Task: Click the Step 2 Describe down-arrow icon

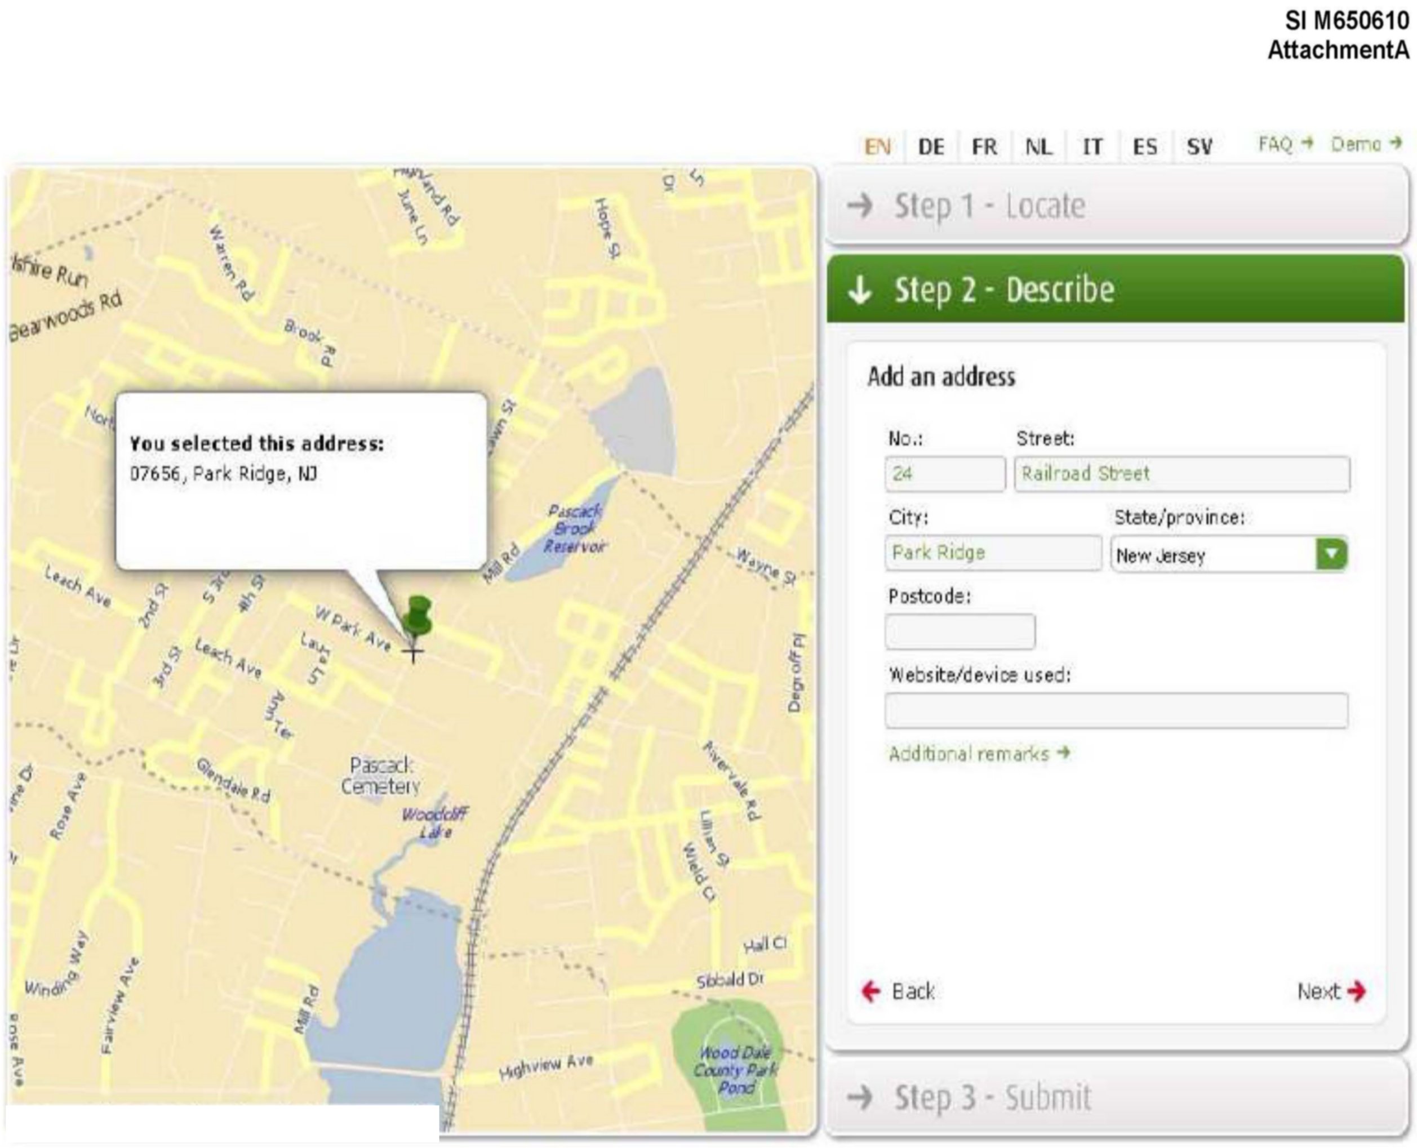Action: (x=860, y=290)
